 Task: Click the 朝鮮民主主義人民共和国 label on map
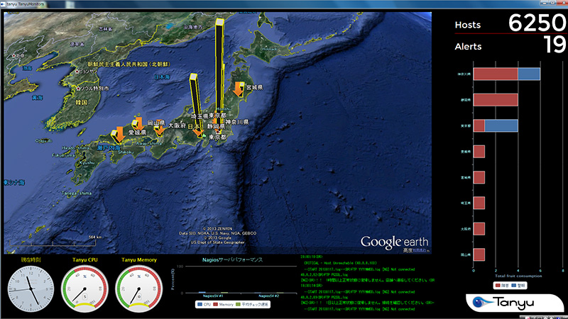coord(129,64)
